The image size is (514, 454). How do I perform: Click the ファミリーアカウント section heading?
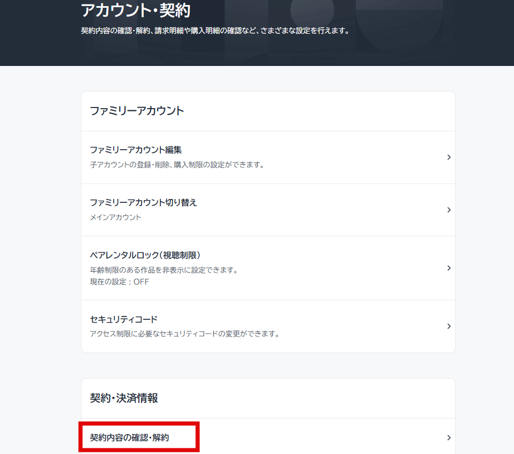click(137, 111)
